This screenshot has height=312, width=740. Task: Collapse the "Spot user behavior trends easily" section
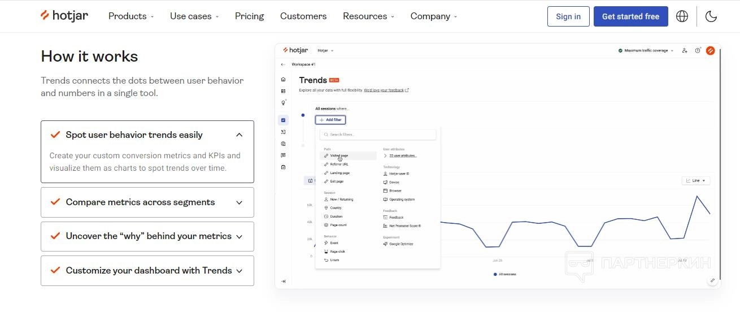click(x=239, y=135)
